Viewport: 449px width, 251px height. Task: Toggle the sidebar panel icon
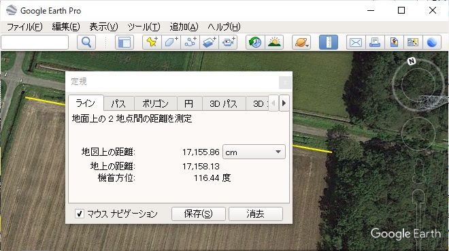(124, 42)
